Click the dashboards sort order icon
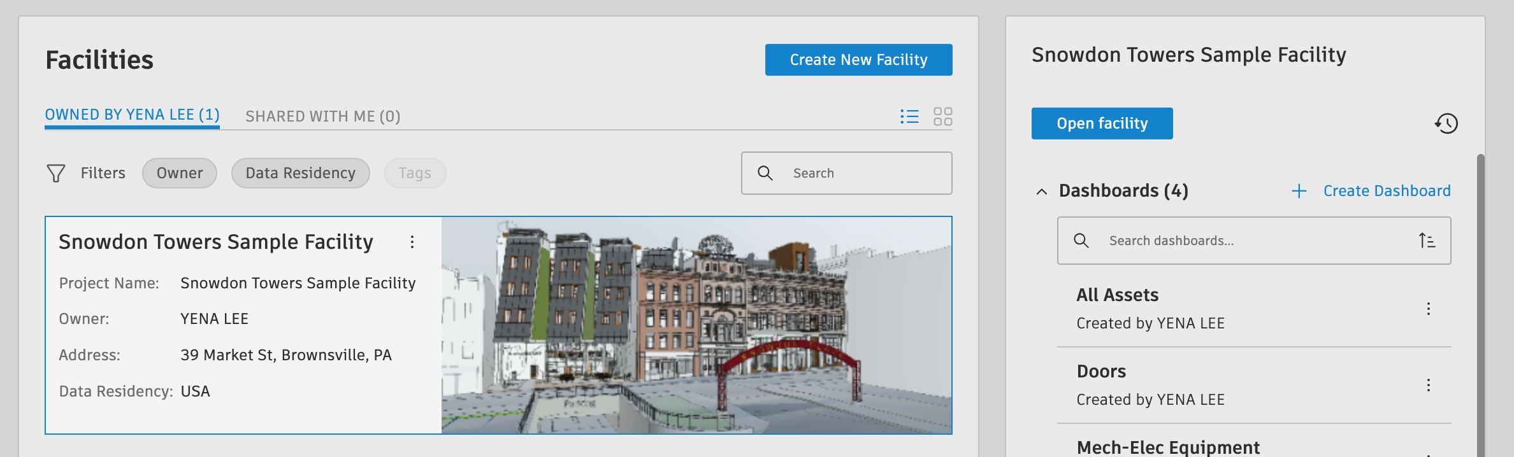Screen dimensions: 1514x457 coord(1427,241)
